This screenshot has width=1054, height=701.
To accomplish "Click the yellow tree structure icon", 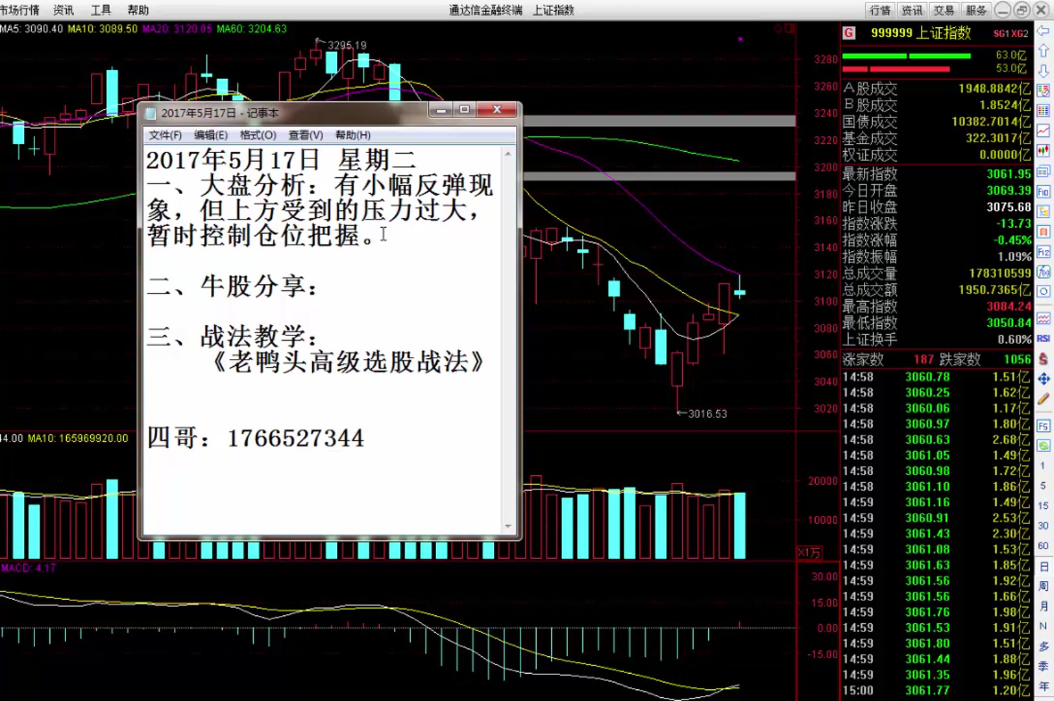I will [x=1044, y=212].
